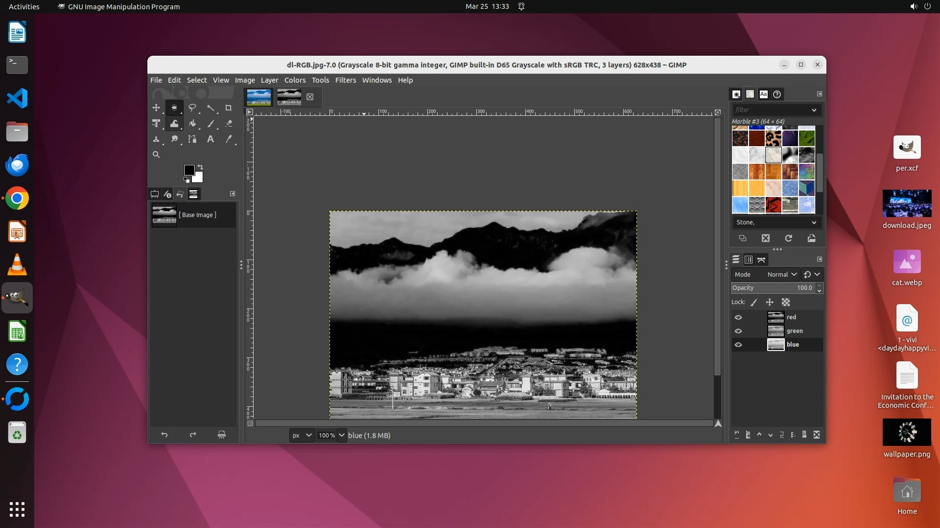Select the Free Select lasso tool
This screenshot has height=528, width=940.
coord(192,108)
